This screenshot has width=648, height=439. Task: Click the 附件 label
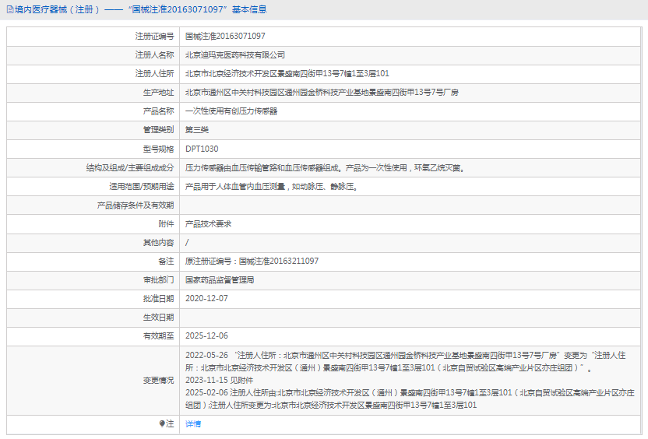(166, 224)
